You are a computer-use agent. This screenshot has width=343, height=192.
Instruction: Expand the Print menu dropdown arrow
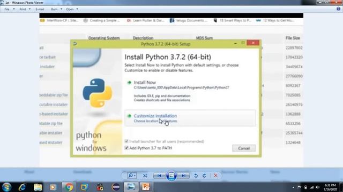[x=30, y=10]
